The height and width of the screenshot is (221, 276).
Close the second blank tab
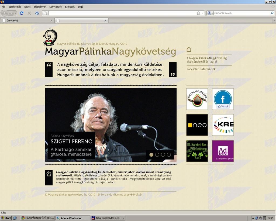pyautogui.click(x=105, y=20)
